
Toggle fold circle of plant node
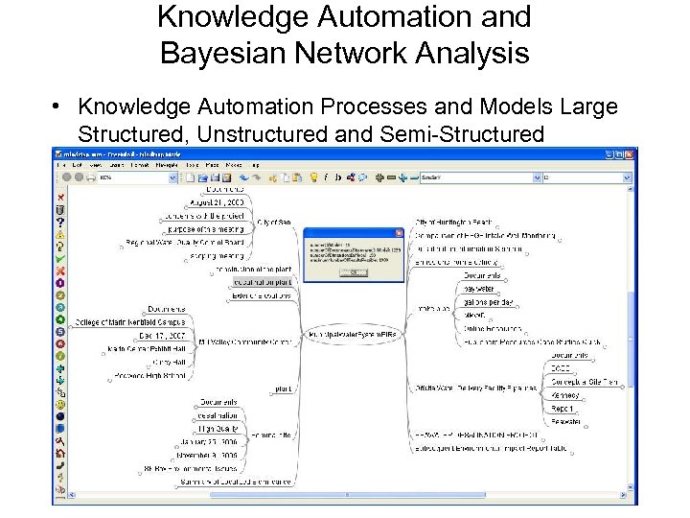271,394
